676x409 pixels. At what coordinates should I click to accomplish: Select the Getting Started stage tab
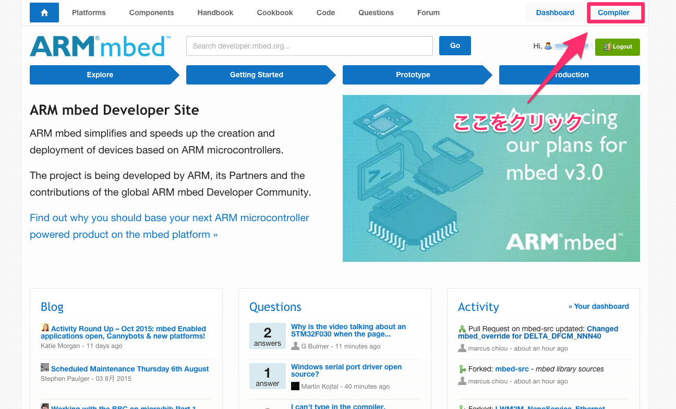click(x=257, y=75)
